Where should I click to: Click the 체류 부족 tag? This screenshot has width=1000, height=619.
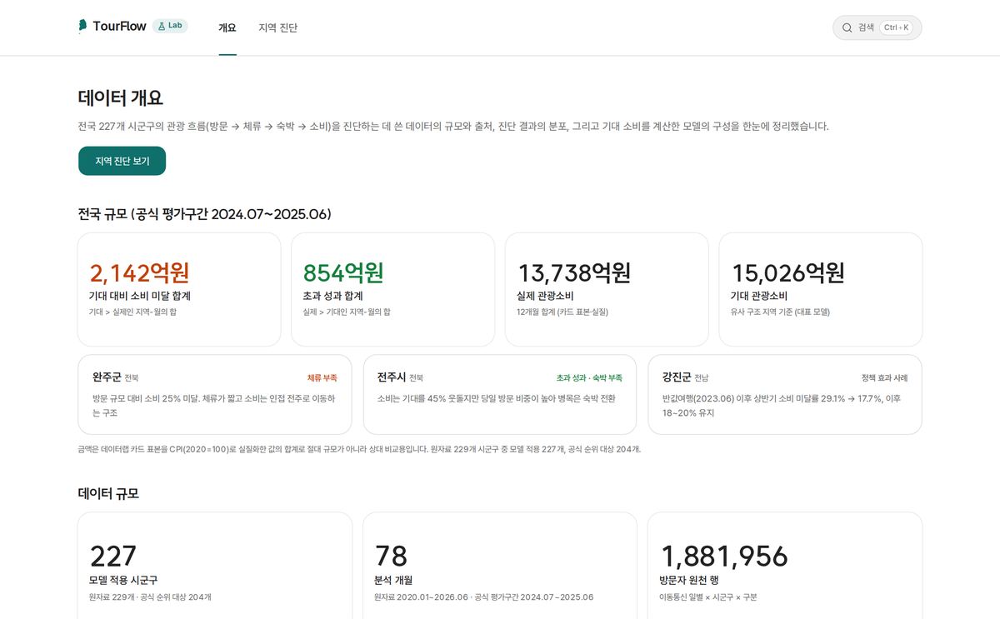click(322, 377)
